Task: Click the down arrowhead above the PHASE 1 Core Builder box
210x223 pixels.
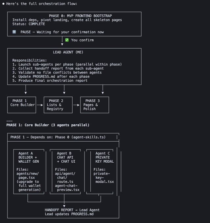Action: pos(26,93)
